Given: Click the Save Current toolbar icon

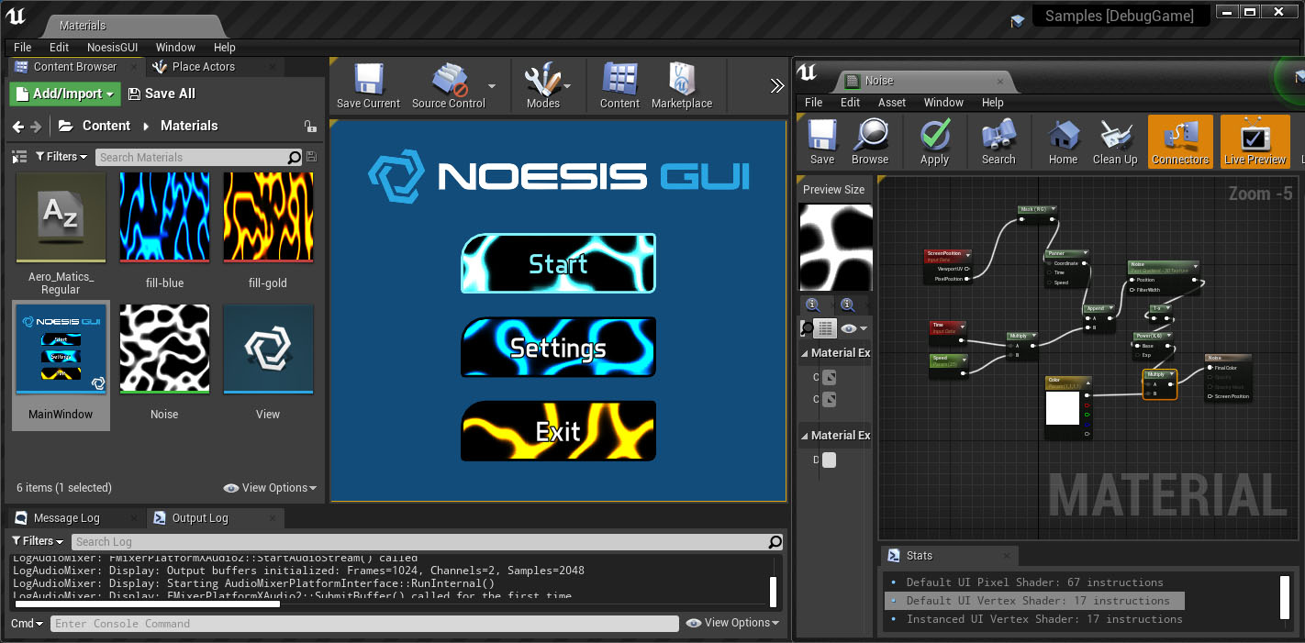Looking at the screenshot, I should (368, 80).
